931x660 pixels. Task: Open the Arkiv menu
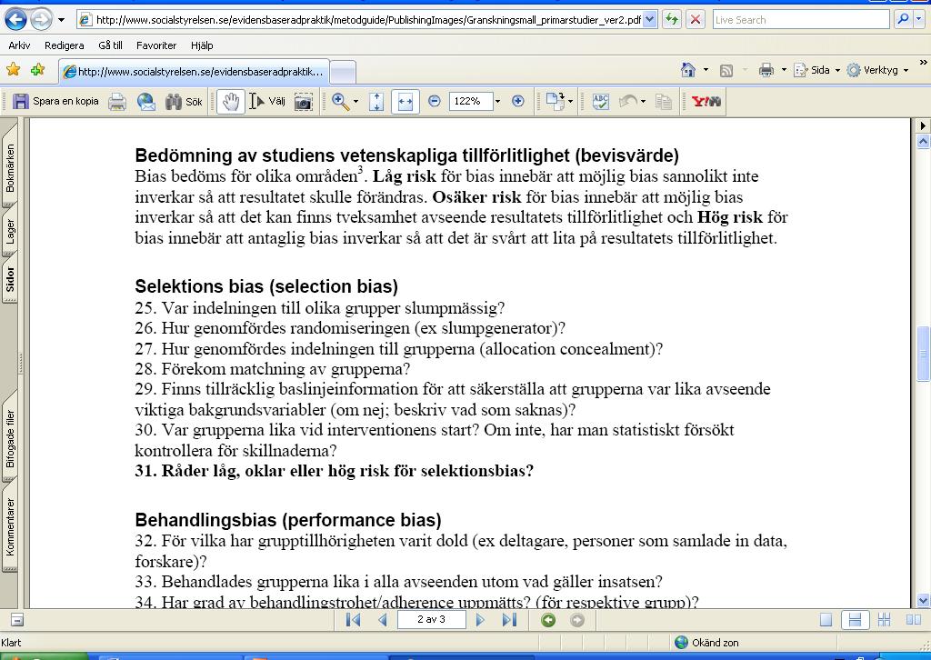pos(19,45)
